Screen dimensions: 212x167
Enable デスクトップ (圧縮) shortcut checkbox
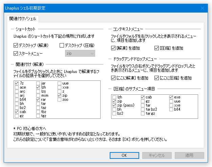pos(62,45)
